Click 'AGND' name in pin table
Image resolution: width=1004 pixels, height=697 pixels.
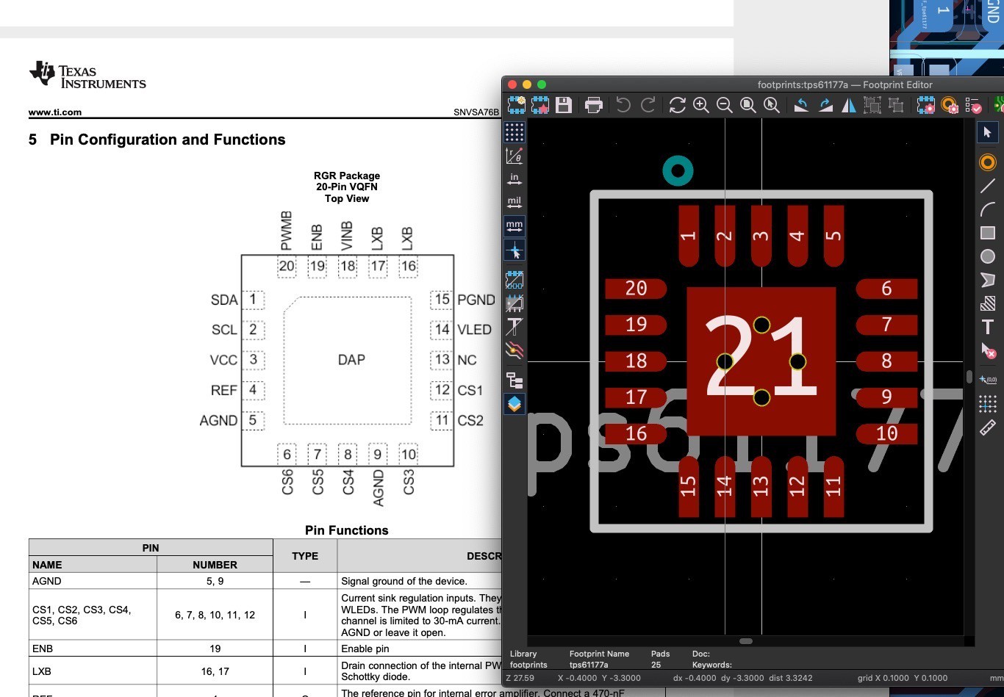47,581
